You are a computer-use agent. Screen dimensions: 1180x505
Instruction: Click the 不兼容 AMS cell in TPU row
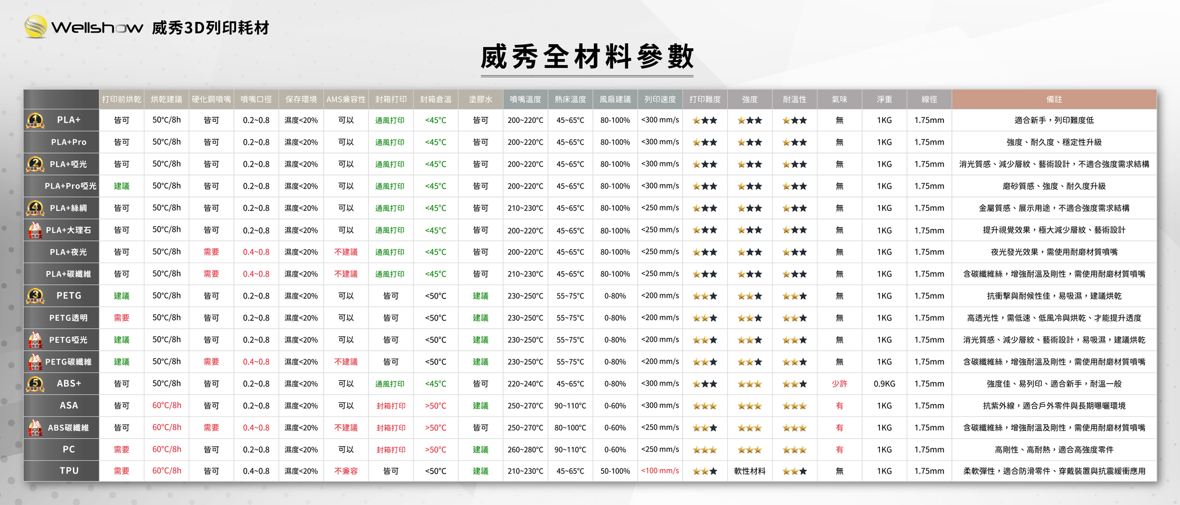click(x=346, y=471)
